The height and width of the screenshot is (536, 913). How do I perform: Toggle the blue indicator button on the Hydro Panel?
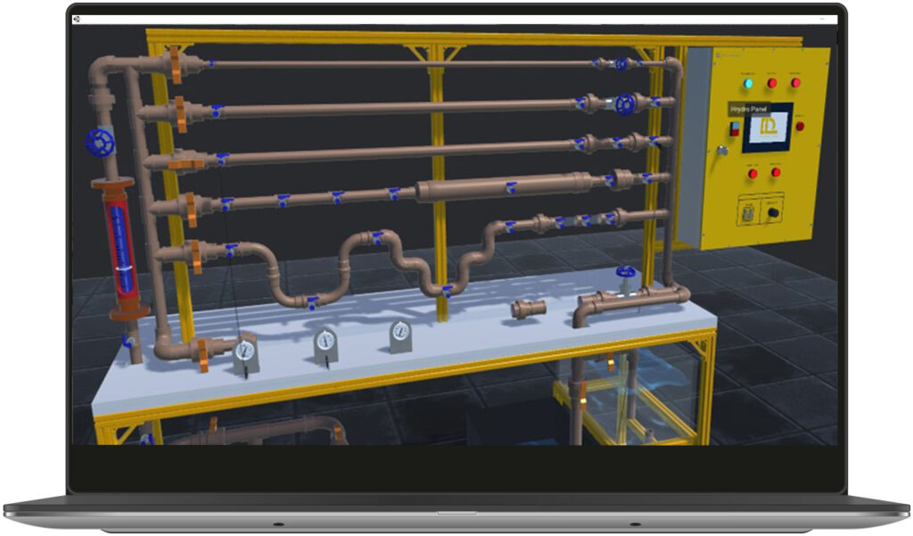[x=749, y=82]
